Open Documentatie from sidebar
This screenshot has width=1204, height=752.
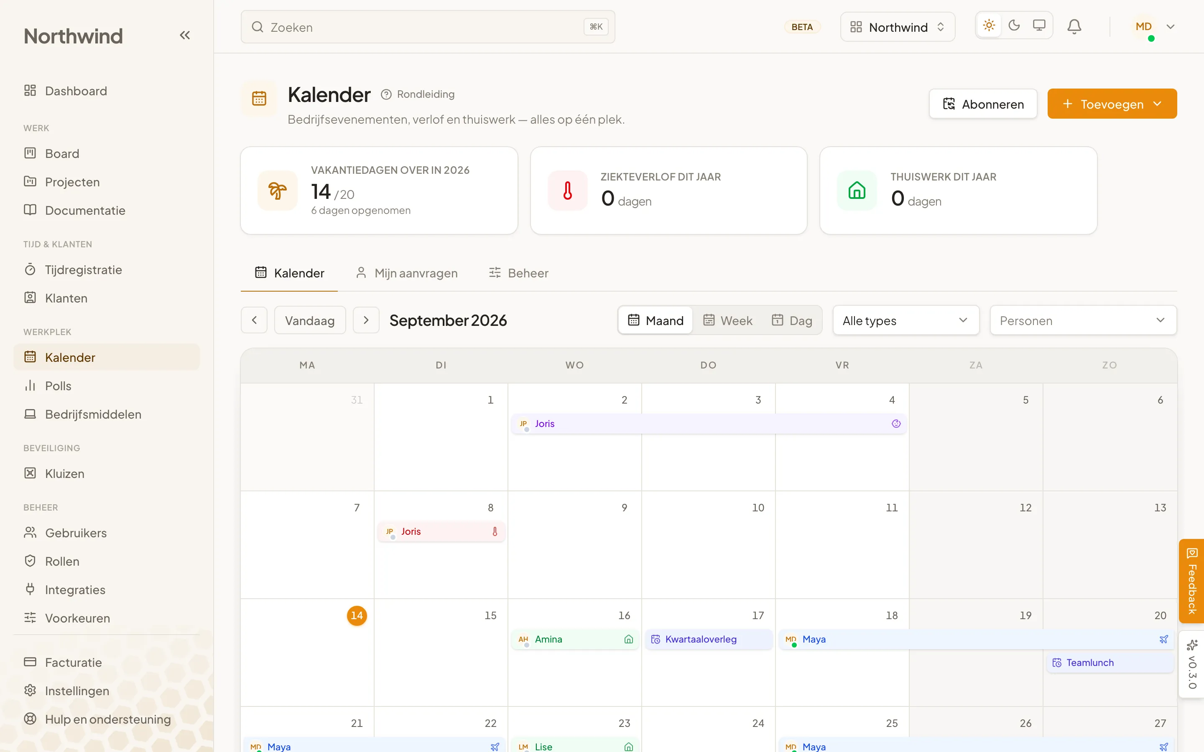(x=107, y=211)
